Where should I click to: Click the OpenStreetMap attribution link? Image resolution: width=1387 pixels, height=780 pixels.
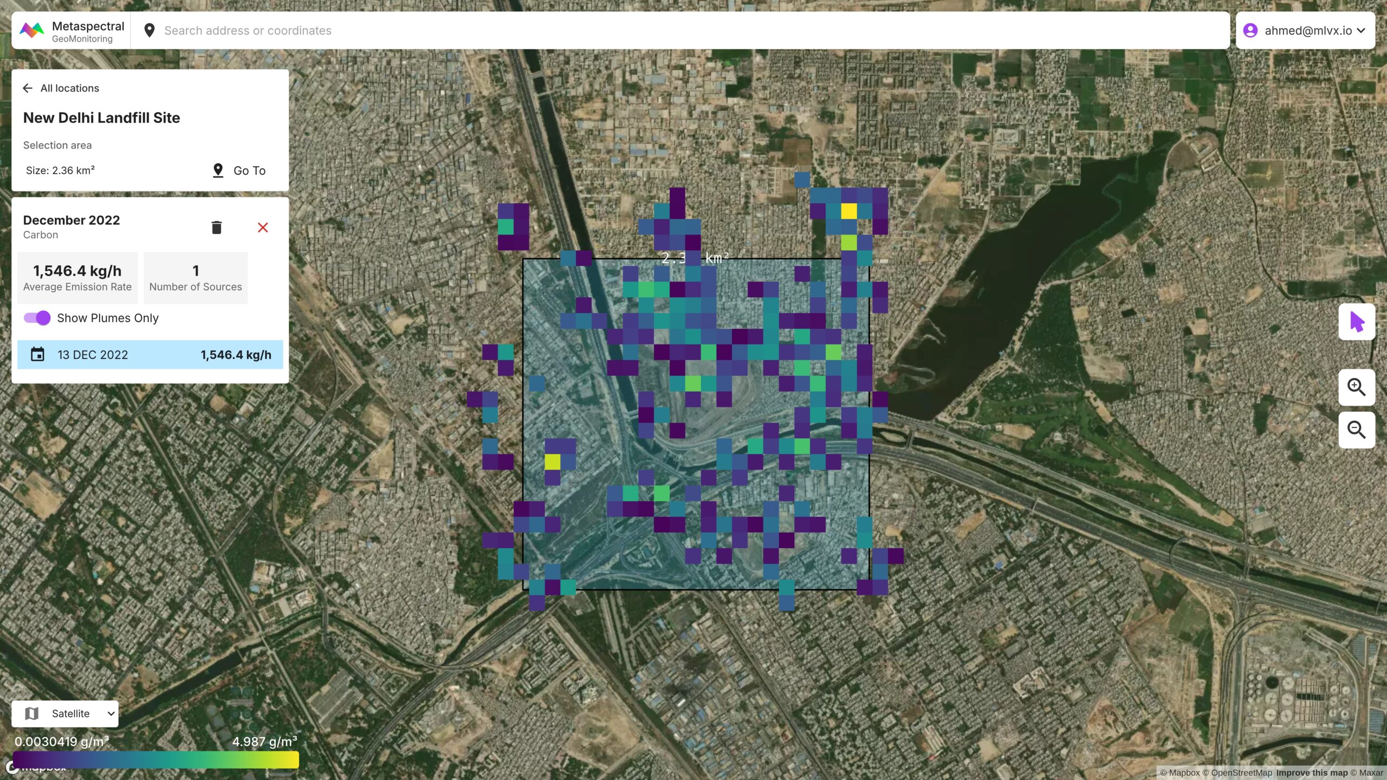click(1241, 773)
